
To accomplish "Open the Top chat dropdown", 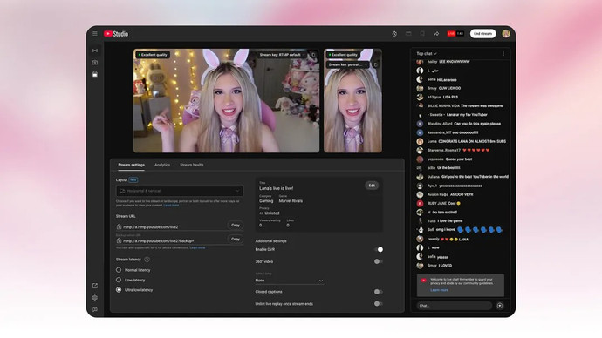I will click(x=427, y=54).
